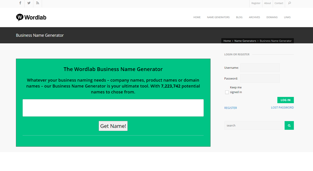This screenshot has height=171, width=313.
Task: Click the green search submit button
Action: pos(289,125)
